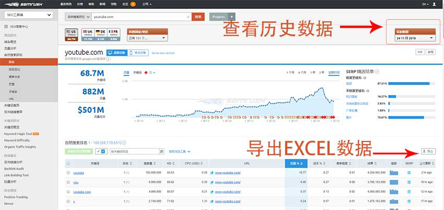The image size is (444, 210).
Task: Tick the checkbox for the youtube.com keyword row
Action: click(68, 192)
